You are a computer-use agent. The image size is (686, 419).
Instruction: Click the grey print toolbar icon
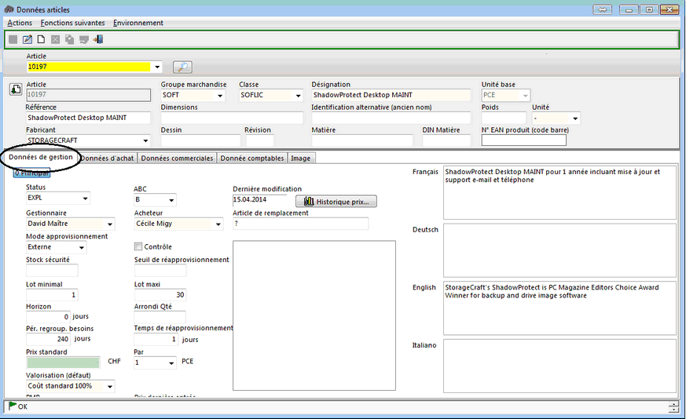[83, 40]
